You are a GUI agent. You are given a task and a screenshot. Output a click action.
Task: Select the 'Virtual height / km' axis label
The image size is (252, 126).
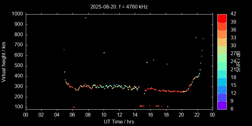coord(4,62)
